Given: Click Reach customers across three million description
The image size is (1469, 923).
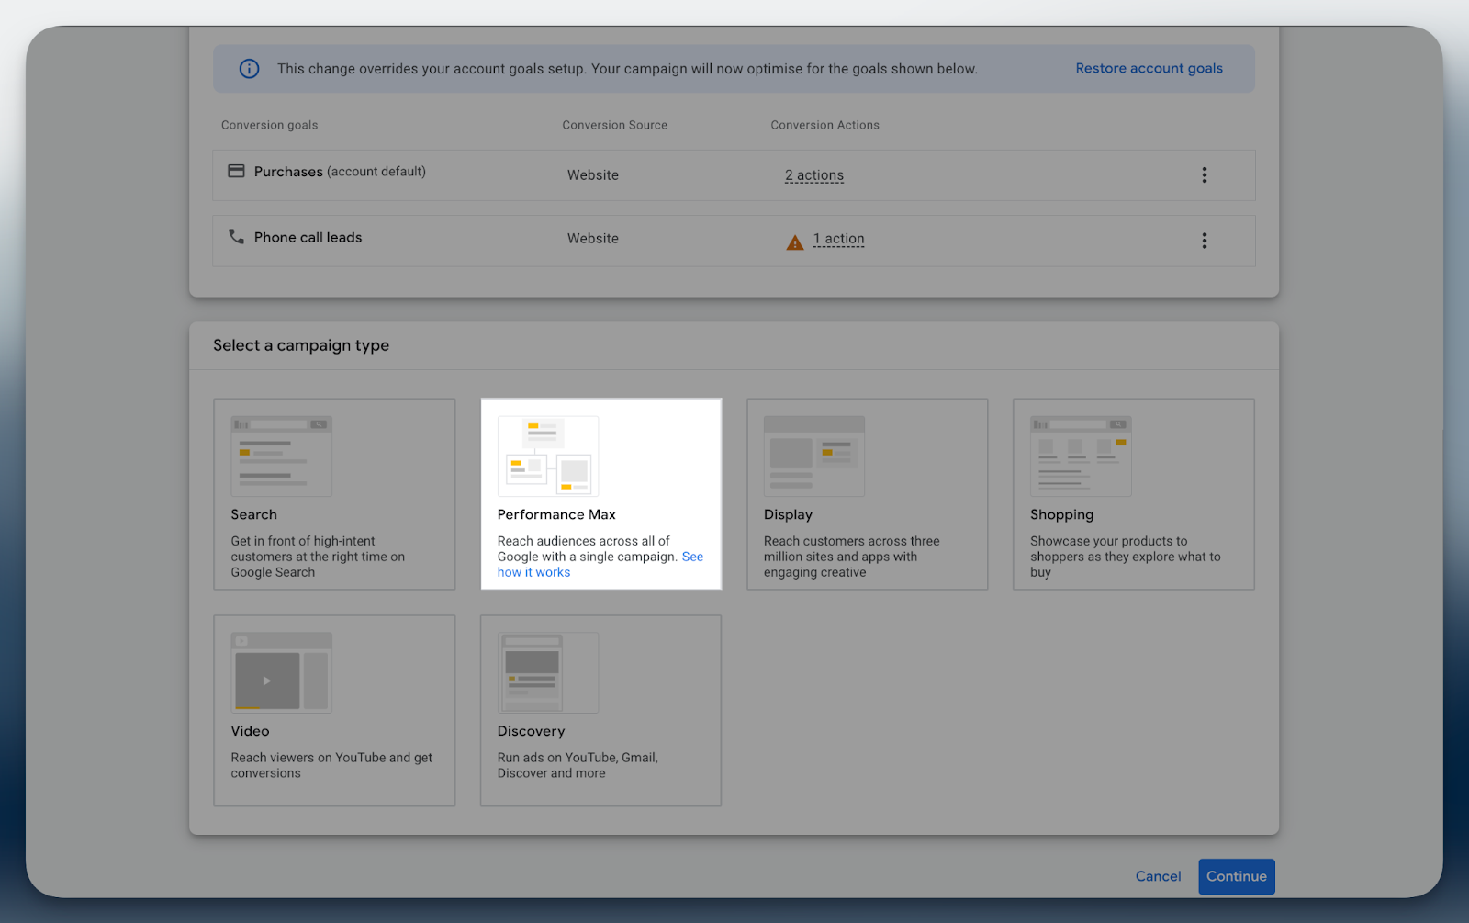Looking at the screenshot, I should click(852, 557).
